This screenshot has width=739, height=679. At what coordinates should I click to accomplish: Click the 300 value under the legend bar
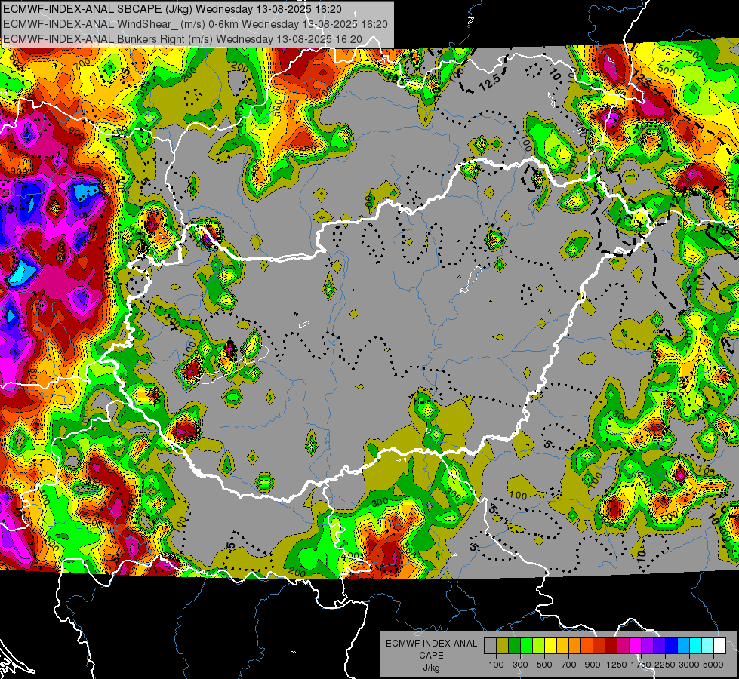coord(520,665)
